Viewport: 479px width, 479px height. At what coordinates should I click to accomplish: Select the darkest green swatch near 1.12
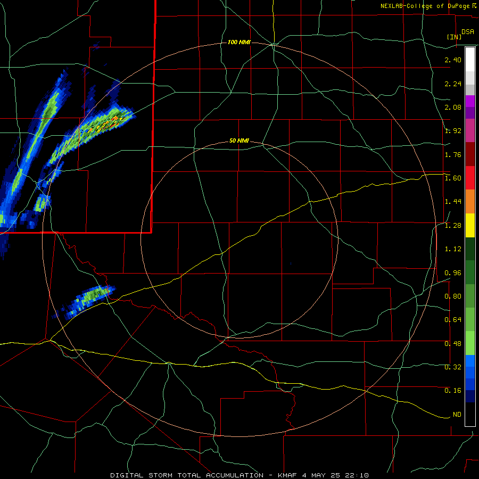(x=470, y=249)
